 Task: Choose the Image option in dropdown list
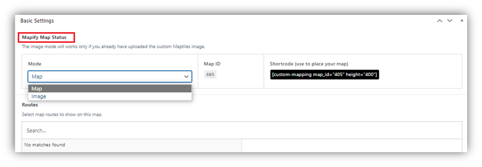click(x=110, y=96)
